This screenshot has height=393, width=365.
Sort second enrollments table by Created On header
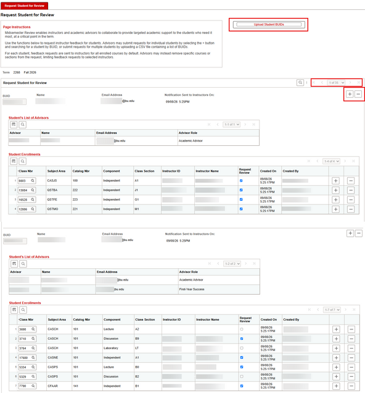coord(268,319)
